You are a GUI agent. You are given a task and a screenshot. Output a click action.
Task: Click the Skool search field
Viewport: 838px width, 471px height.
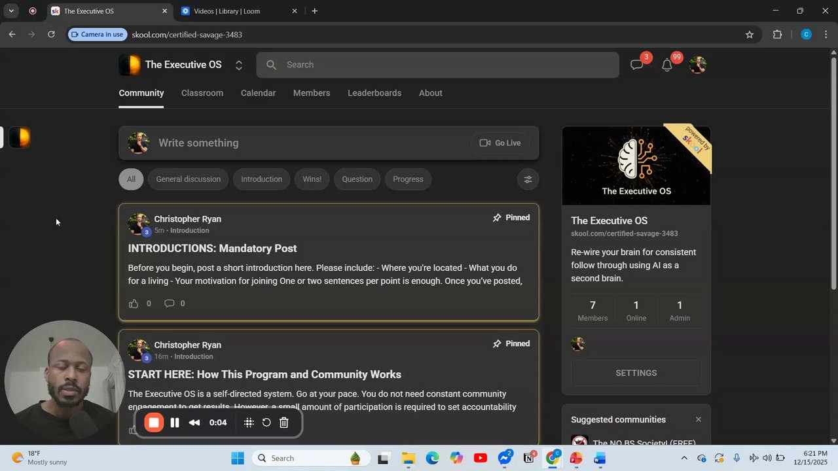tap(437, 64)
